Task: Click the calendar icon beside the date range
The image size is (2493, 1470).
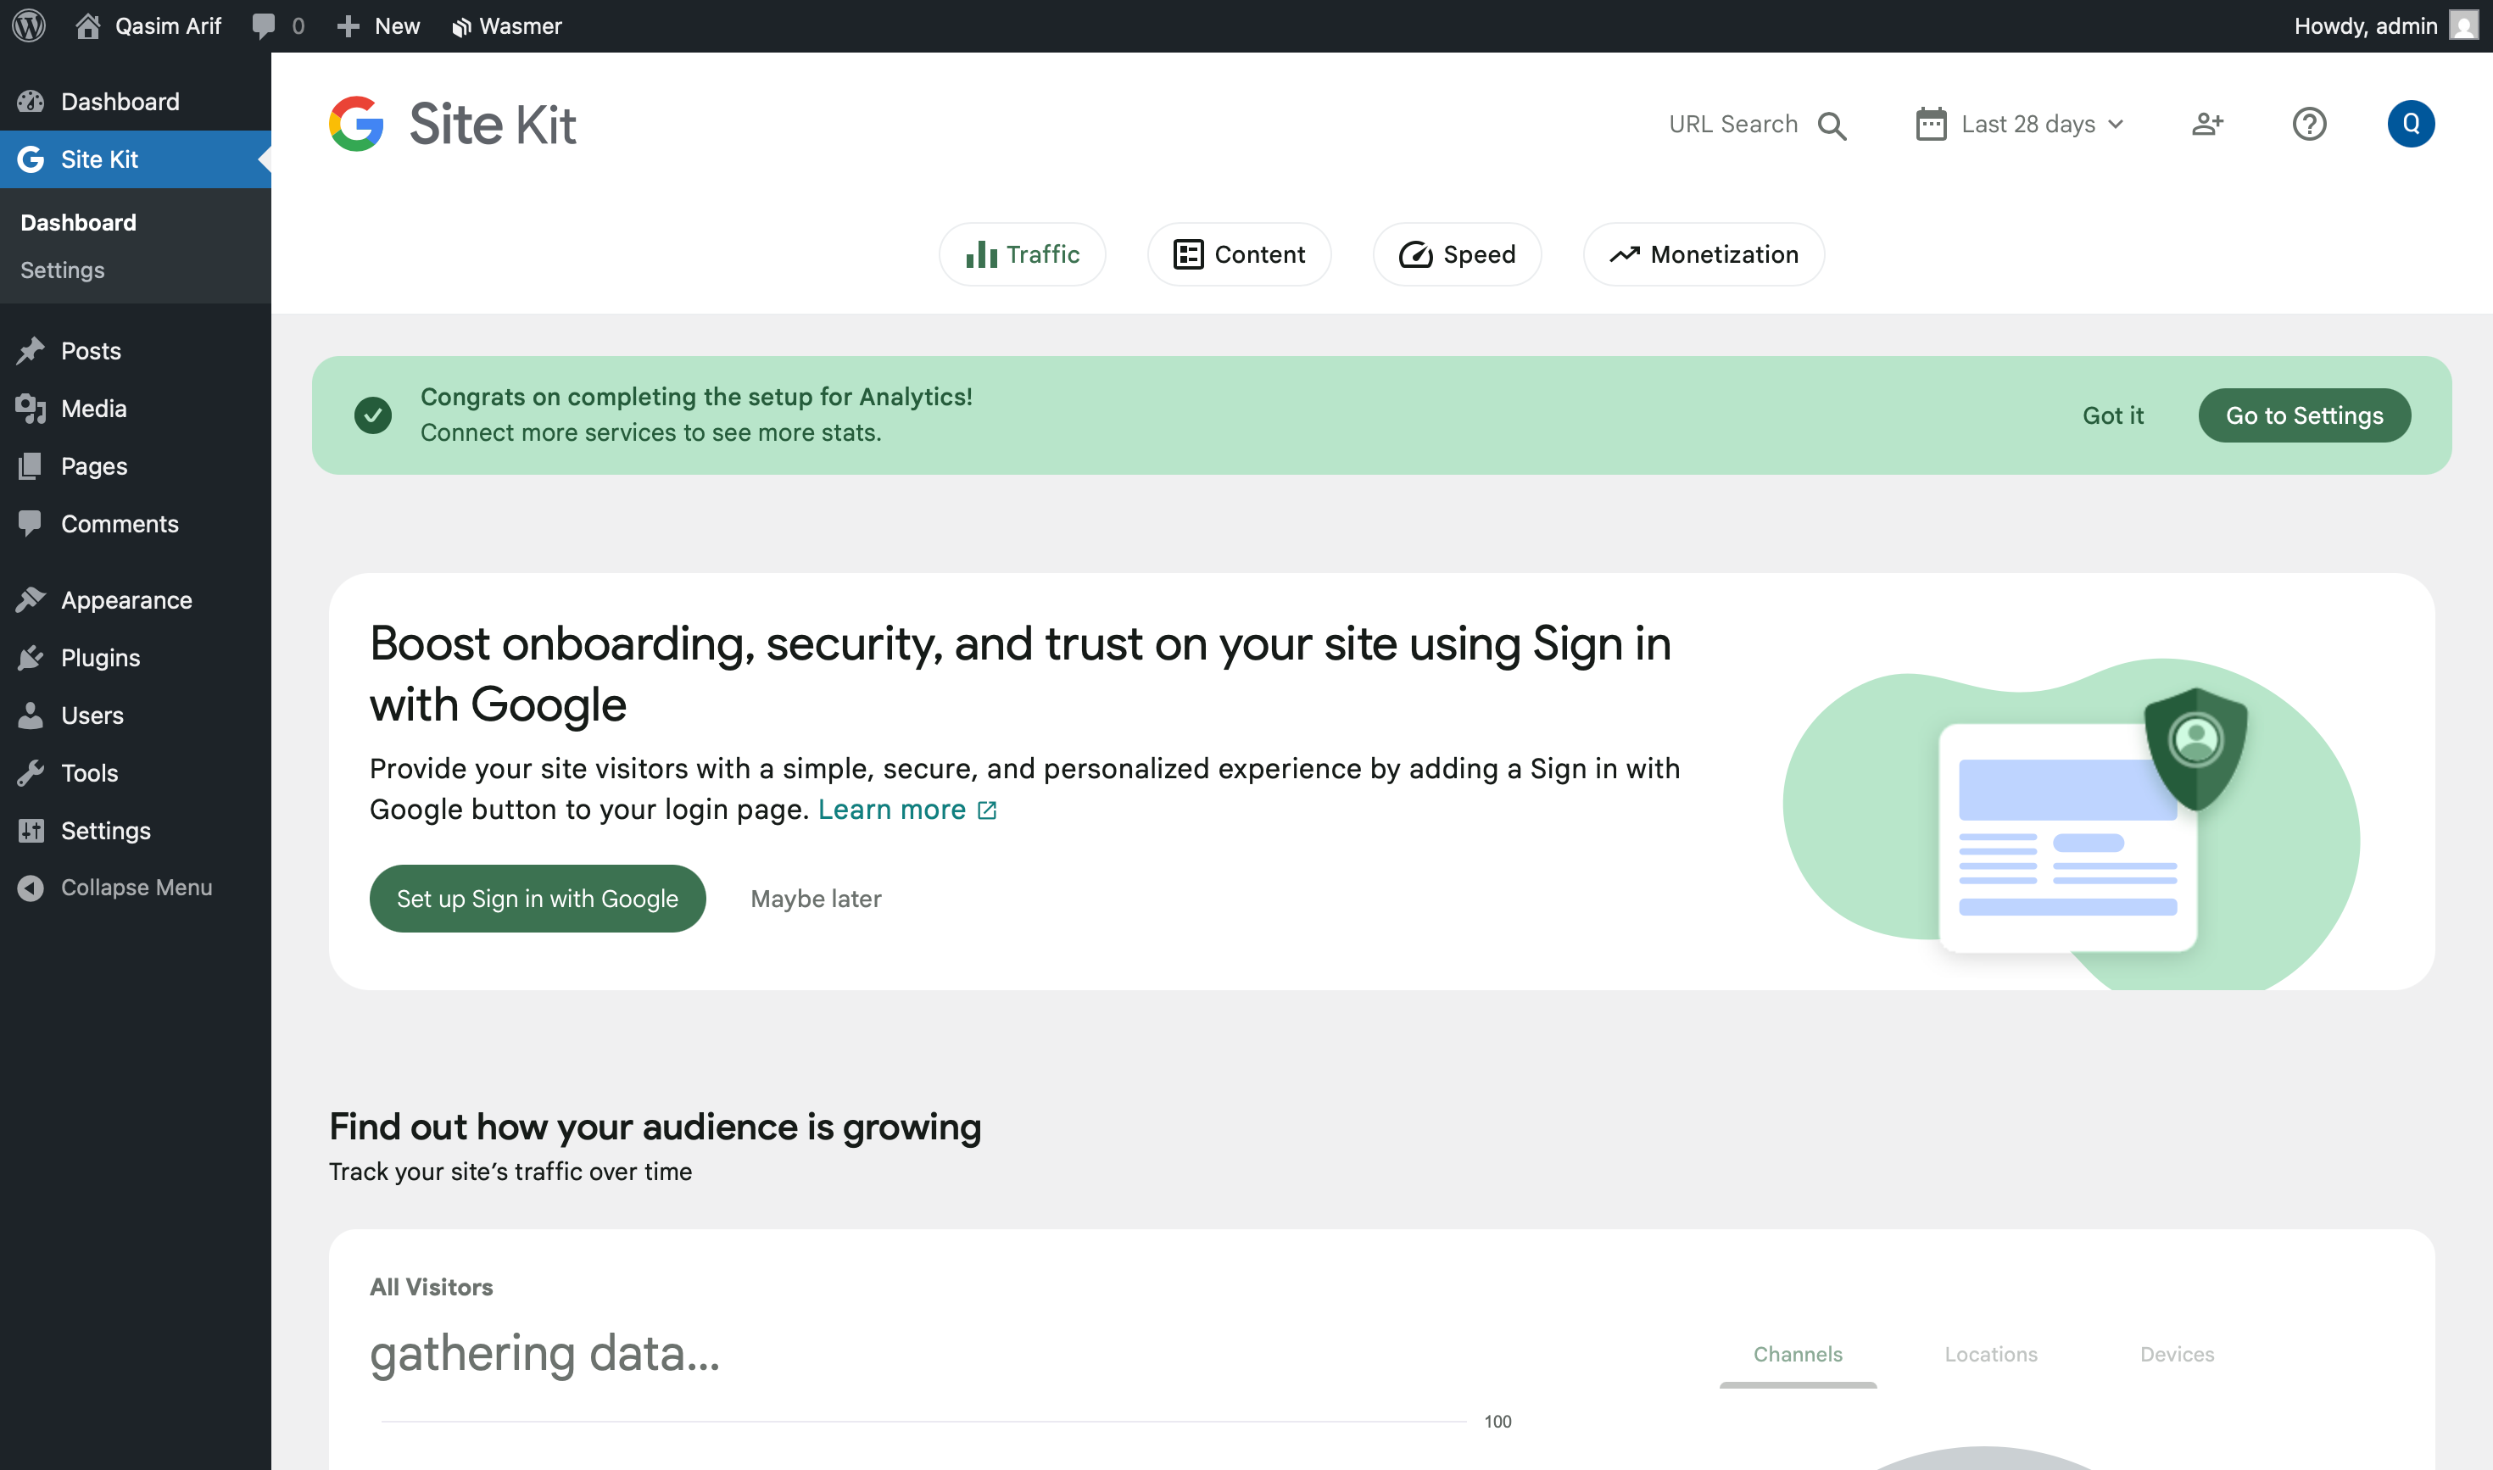Action: [x=1931, y=124]
